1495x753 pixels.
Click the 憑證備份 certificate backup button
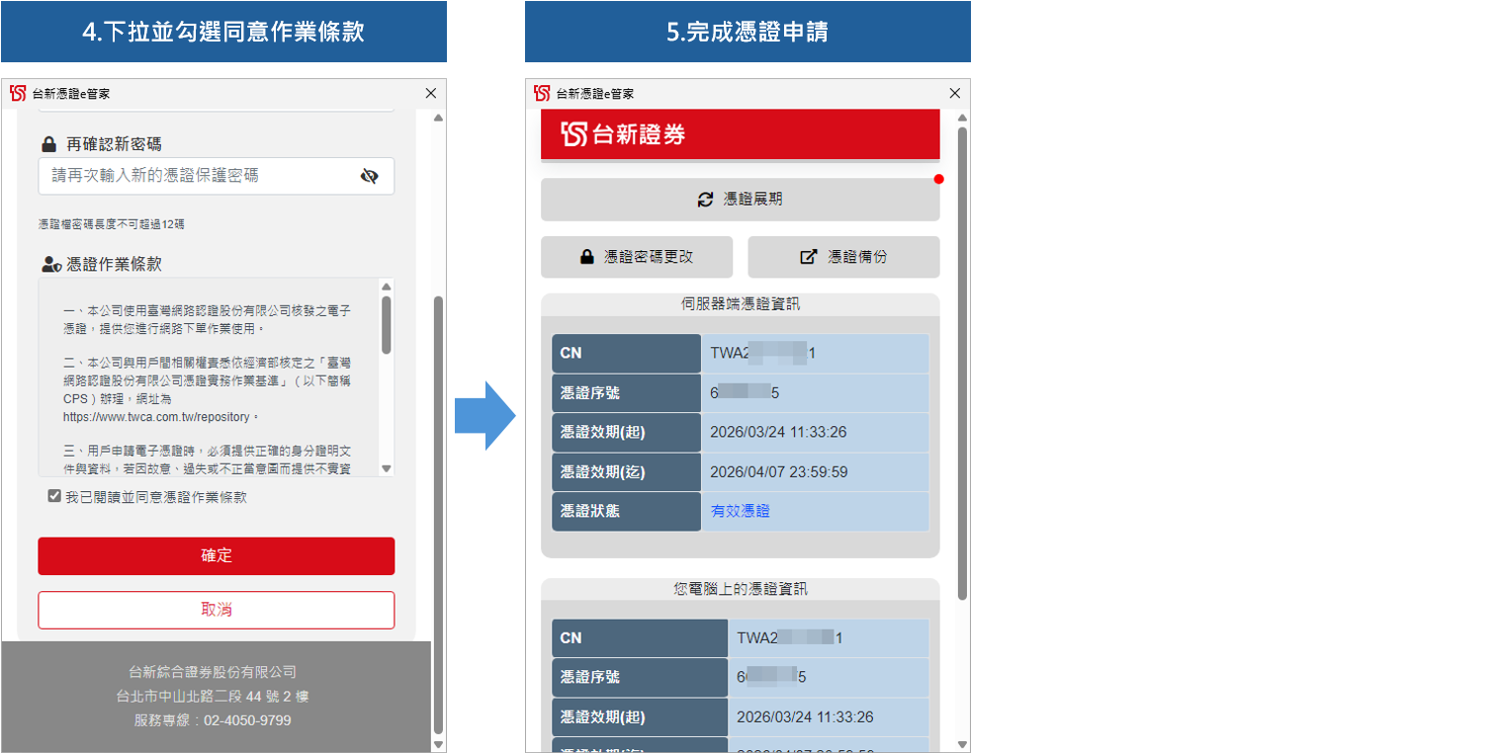[x=842, y=257]
